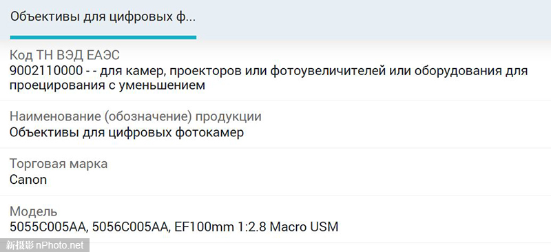Screen dimensions: 551x252
Task: Click the Торговая марка field label
Action: click(59, 164)
